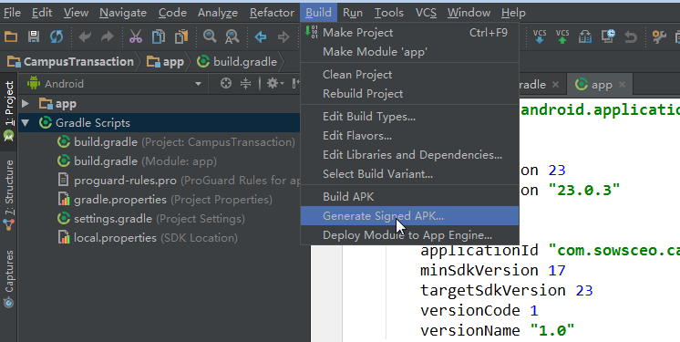Click Collapse All icon in Project panel
This screenshot has height=342, width=680.
(x=246, y=83)
